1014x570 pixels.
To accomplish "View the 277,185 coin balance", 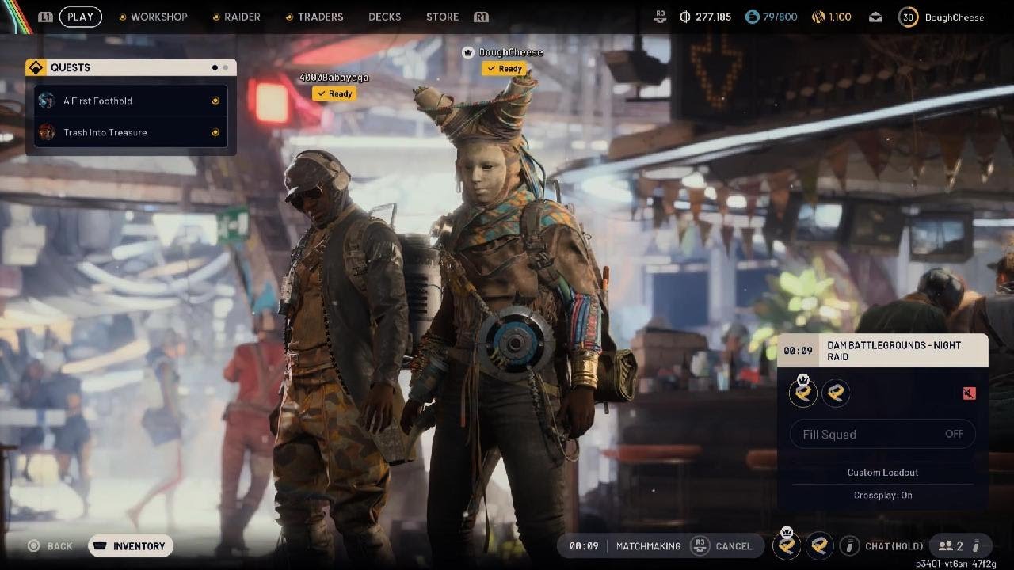I will point(706,17).
